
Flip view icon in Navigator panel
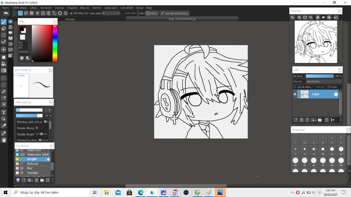click(x=336, y=17)
